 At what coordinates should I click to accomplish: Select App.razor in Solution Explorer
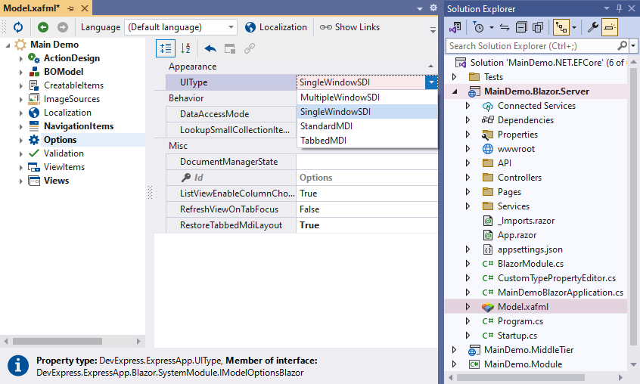click(517, 235)
